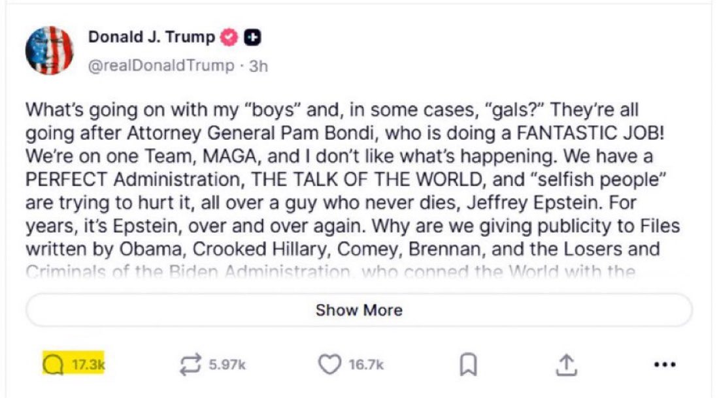
Task: Open the flag-face profile avatar
Action: coord(50,50)
